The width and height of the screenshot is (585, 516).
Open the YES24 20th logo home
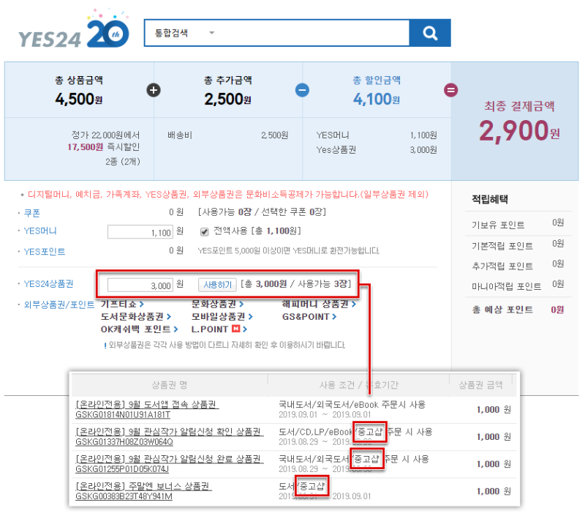[74, 30]
